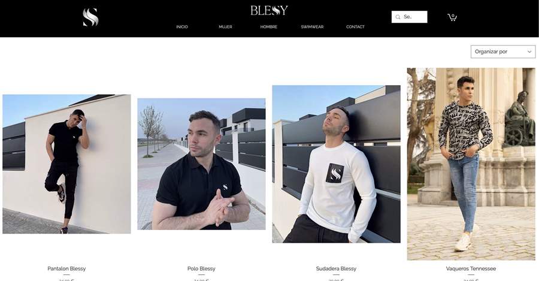Click the black polo shirt product photo
The image size is (539, 281).
(x=201, y=164)
